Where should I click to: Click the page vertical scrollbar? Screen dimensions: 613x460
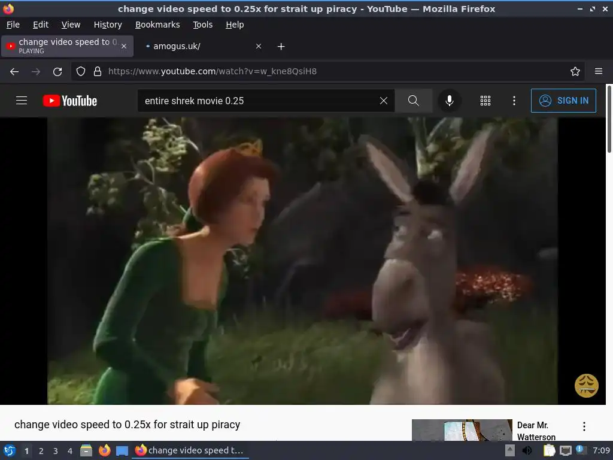coord(609,119)
